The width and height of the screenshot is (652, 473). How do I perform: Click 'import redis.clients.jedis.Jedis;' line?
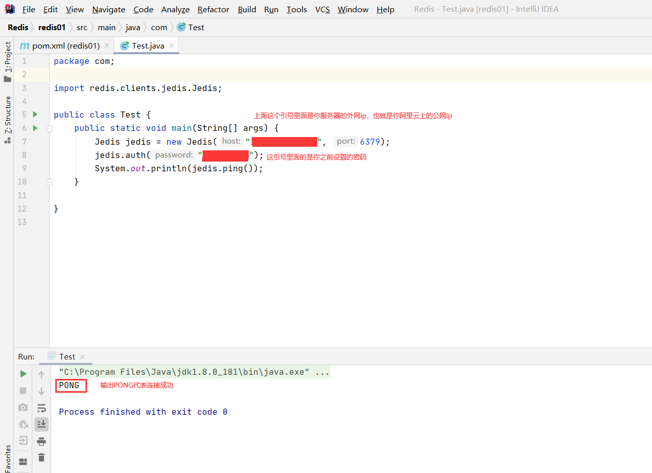[x=138, y=88]
